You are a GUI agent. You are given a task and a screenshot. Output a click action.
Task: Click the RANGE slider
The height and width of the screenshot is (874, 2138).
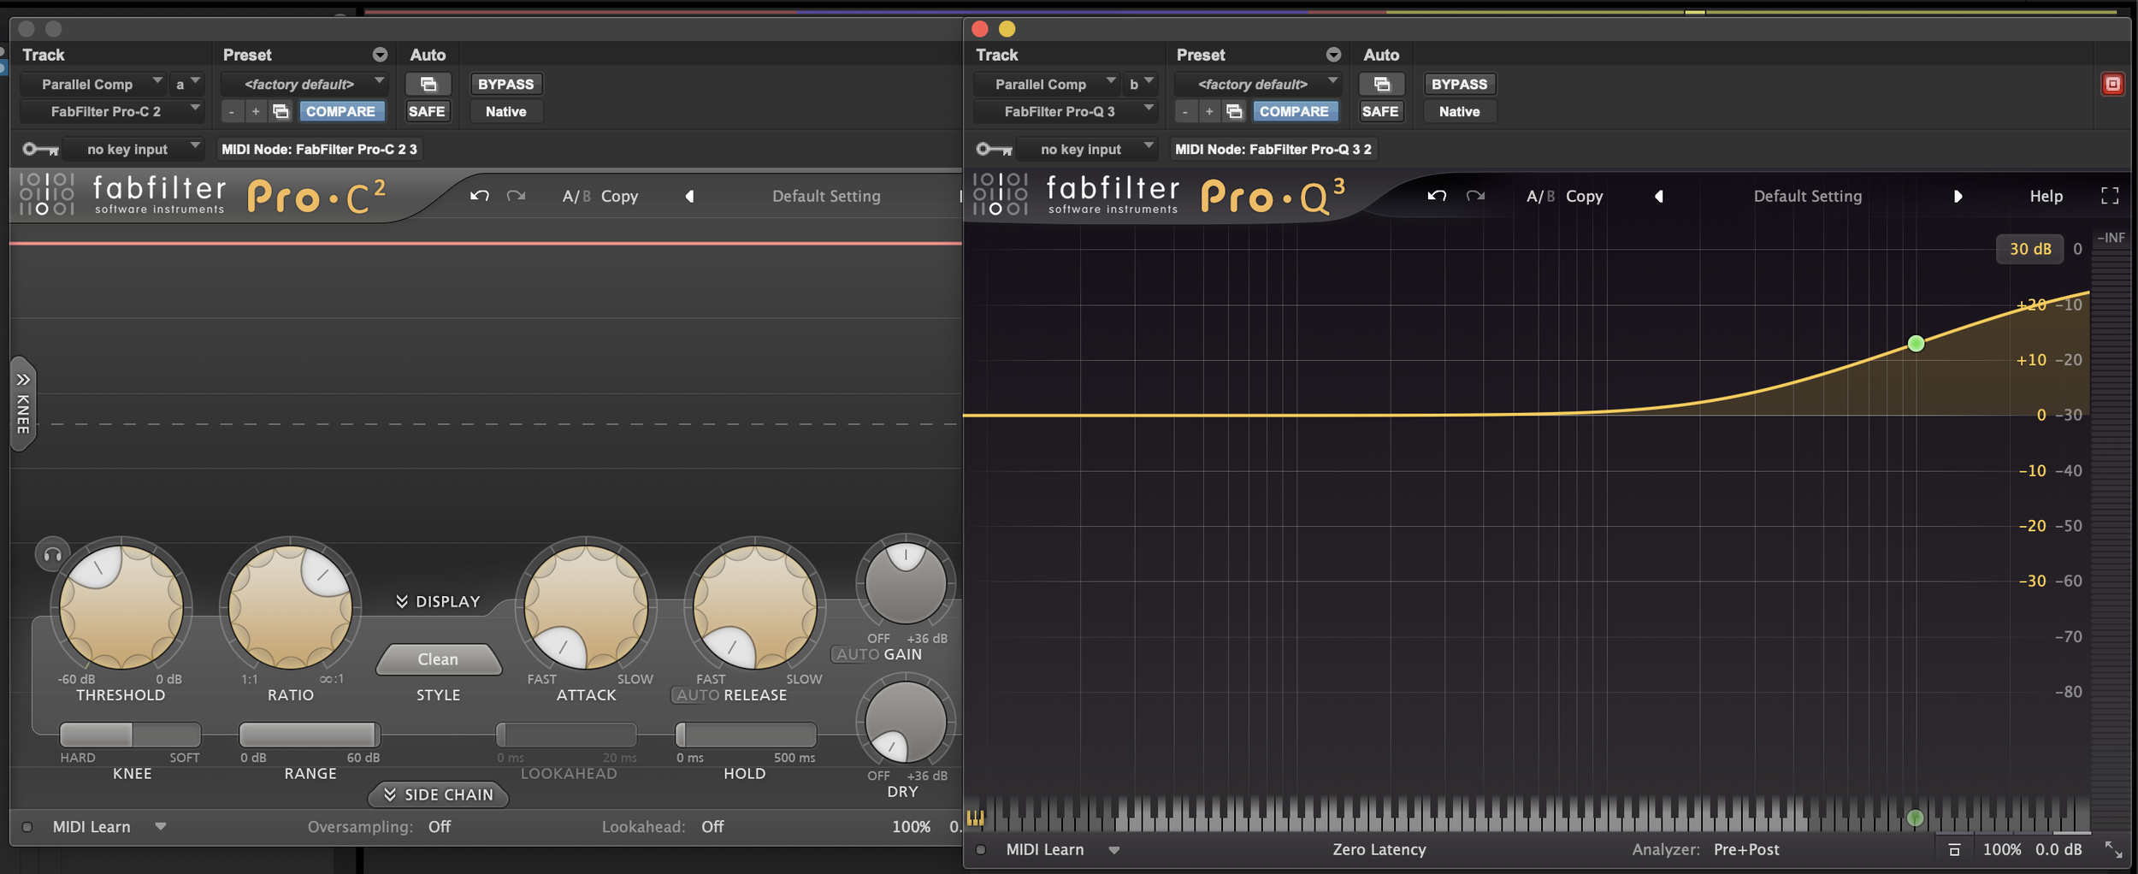310,735
